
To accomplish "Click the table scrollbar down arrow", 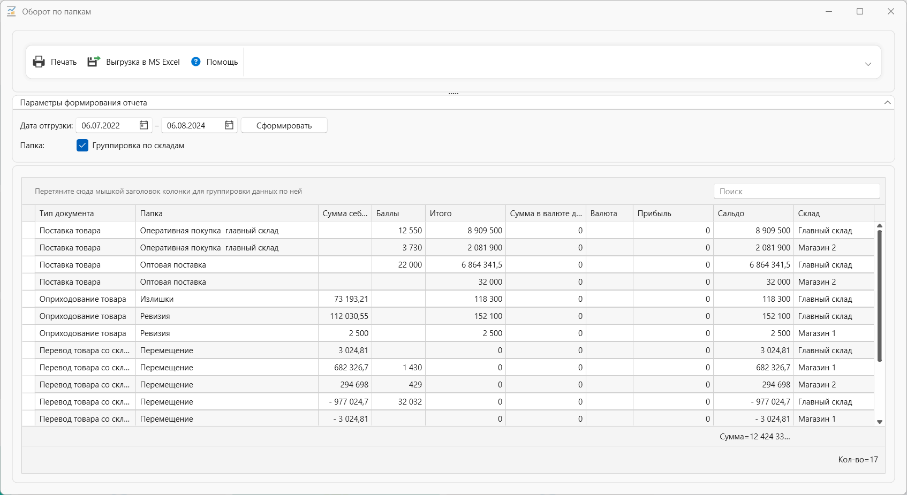I will point(879,422).
